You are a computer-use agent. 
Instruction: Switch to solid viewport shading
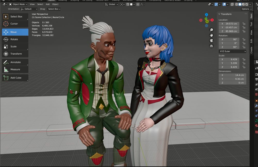click(x=240, y=4)
